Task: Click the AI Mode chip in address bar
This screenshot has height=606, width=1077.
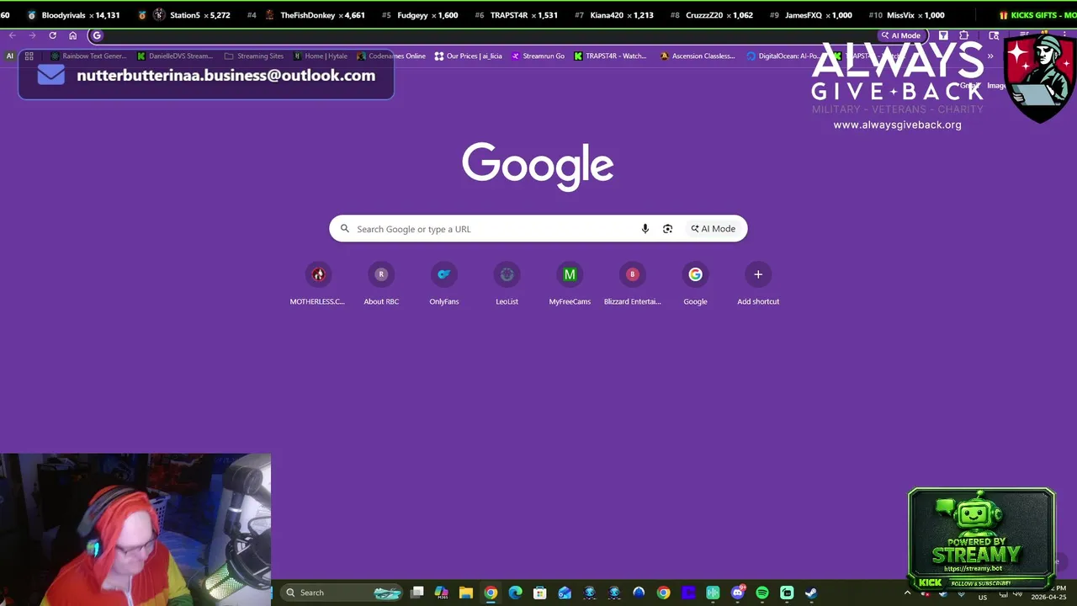Action: pyautogui.click(x=901, y=35)
